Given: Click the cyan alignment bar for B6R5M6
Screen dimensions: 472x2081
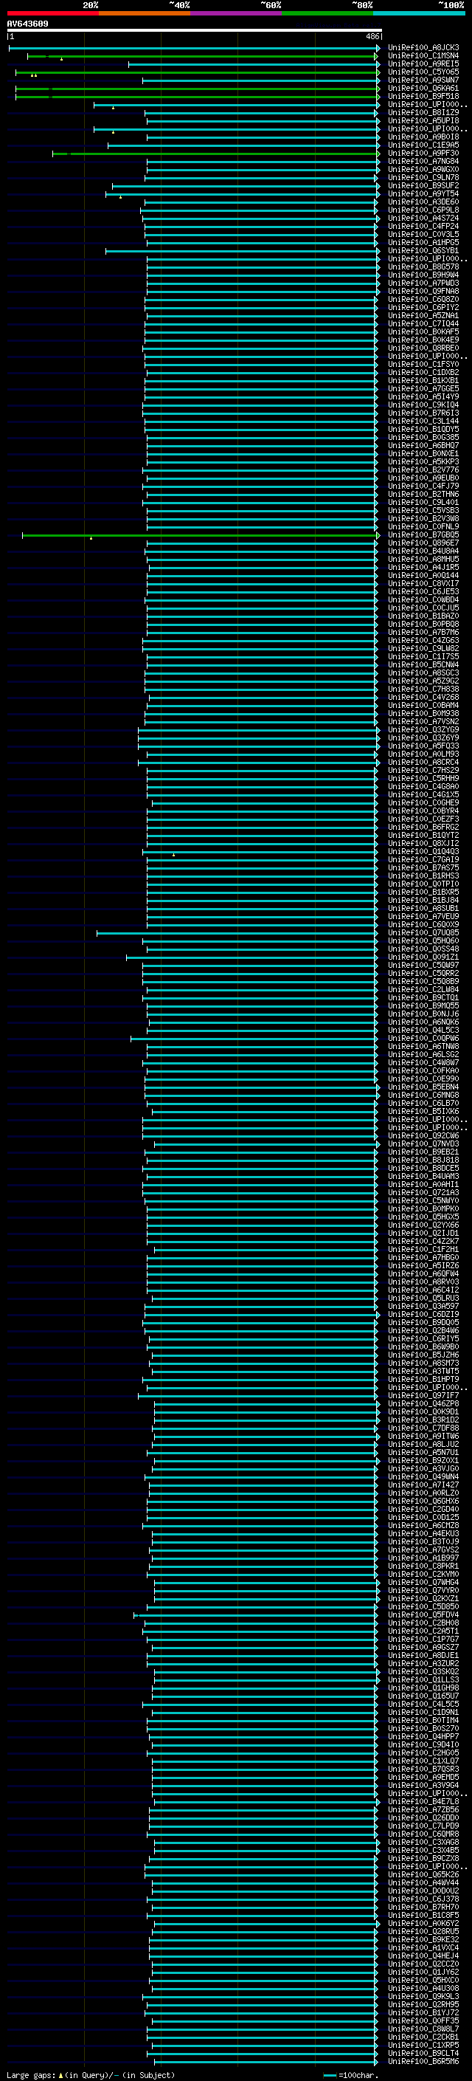Looking at the screenshot, I should point(265,2062).
